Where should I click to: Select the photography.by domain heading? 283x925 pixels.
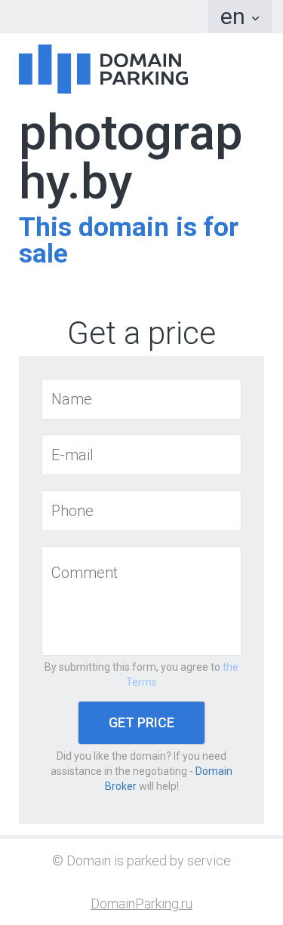coord(131,158)
